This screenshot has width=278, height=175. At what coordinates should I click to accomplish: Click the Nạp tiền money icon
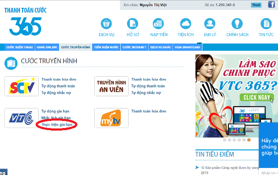(158, 24)
